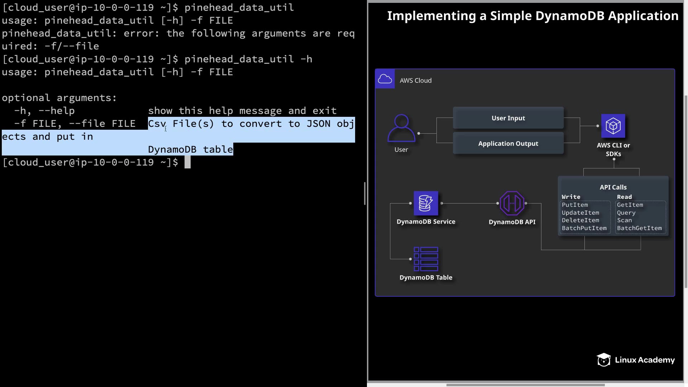Click the AWS Cloud icon
This screenshot has height=387, width=688.
pos(385,79)
